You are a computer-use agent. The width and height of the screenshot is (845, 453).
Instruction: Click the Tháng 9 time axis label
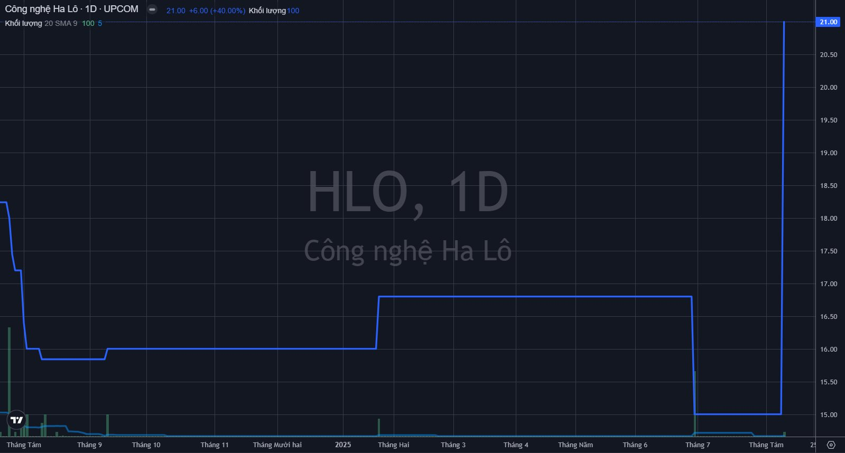pos(89,445)
